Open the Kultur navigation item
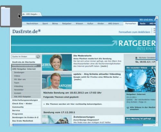161x132 pixels. tap(90, 24)
